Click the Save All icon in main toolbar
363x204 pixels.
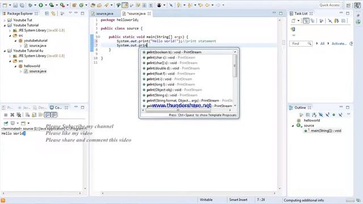coord(22,5)
